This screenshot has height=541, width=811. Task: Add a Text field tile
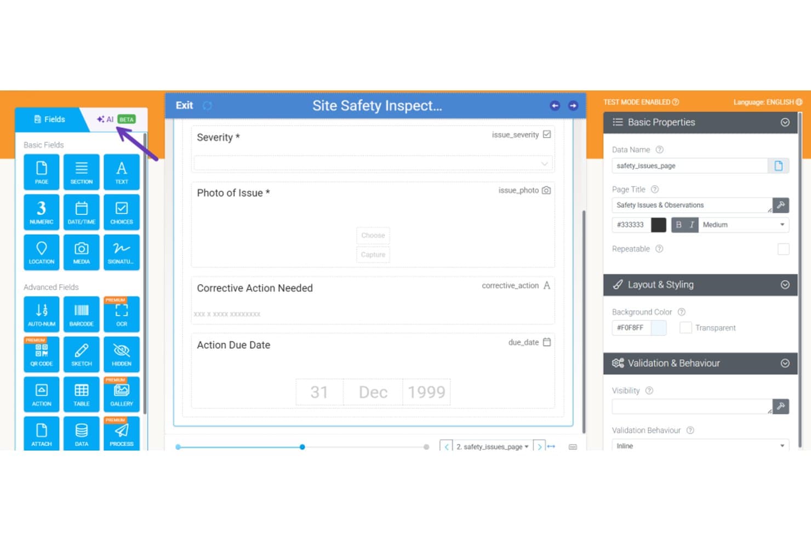pyautogui.click(x=122, y=172)
